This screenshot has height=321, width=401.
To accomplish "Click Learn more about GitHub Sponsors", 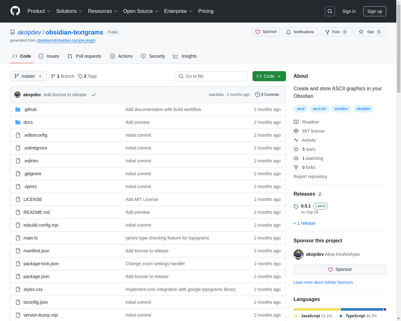I will [x=323, y=282].
